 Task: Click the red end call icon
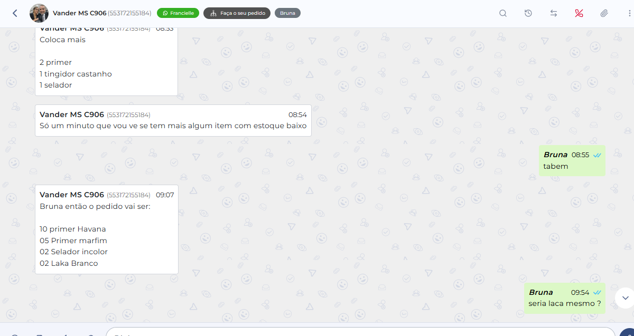pos(579,13)
